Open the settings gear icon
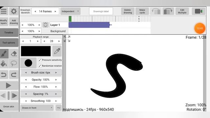 tap(14, 11)
